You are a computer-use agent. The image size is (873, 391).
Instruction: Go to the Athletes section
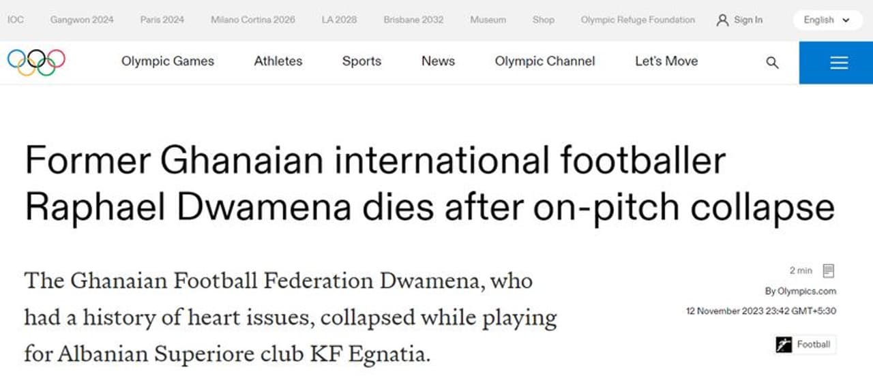tap(278, 61)
